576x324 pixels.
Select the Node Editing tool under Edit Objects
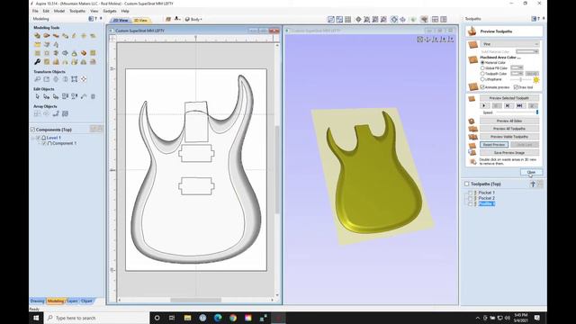[47, 96]
